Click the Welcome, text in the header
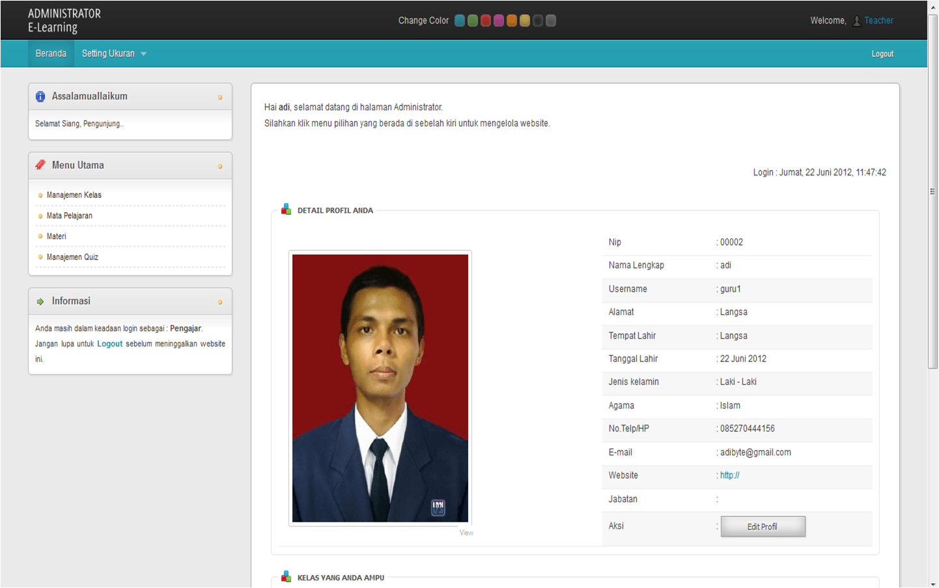 tap(828, 21)
